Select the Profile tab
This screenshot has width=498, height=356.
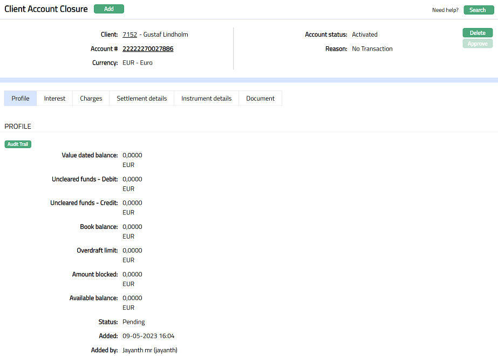[x=21, y=99]
